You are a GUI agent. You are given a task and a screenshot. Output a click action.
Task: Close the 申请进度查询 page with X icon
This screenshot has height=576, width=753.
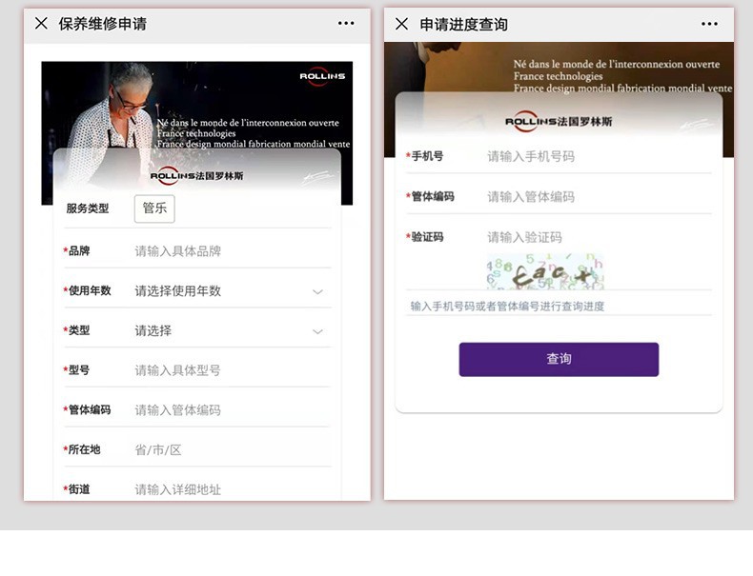[x=401, y=24]
